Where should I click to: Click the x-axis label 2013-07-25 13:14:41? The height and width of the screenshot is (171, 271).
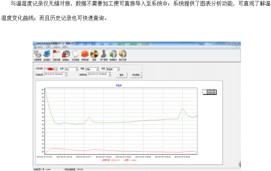[x=45, y=157]
